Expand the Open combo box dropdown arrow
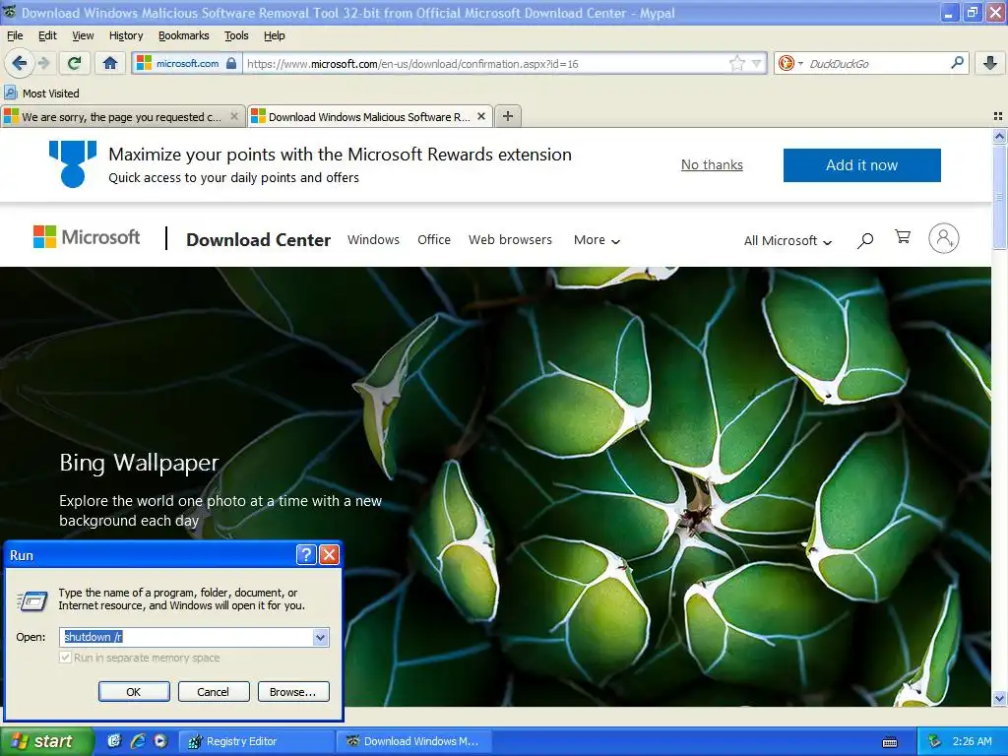The height and width of the screenshot is (756, 1008). pos(320,637)
